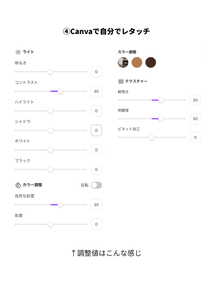
Task: Click the シャドウ value field showing 0
Action: coord(96,130)
